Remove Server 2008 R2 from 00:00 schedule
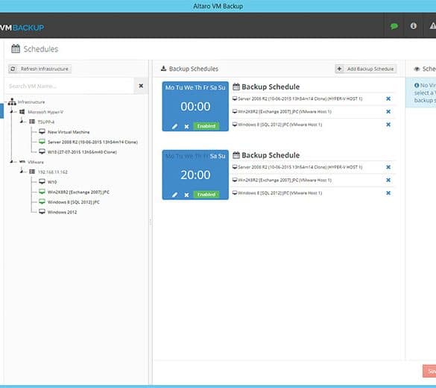 click(x=388, y=98)
